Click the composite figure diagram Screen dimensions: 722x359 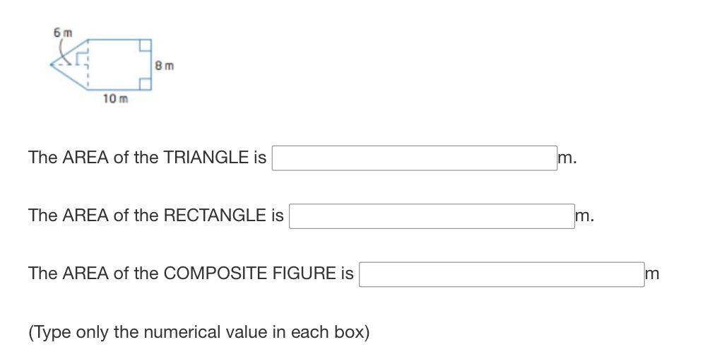[x=101, y=64]
